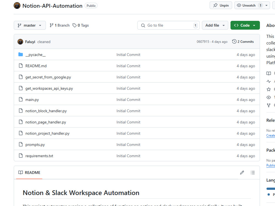Toggle Unpin for this repository
The image size is (275, 206).
coord(221,5)
